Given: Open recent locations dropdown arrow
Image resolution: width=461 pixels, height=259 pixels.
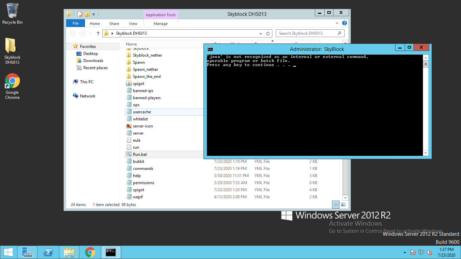Looking at the screenshot, I should [x=90, y=33].
